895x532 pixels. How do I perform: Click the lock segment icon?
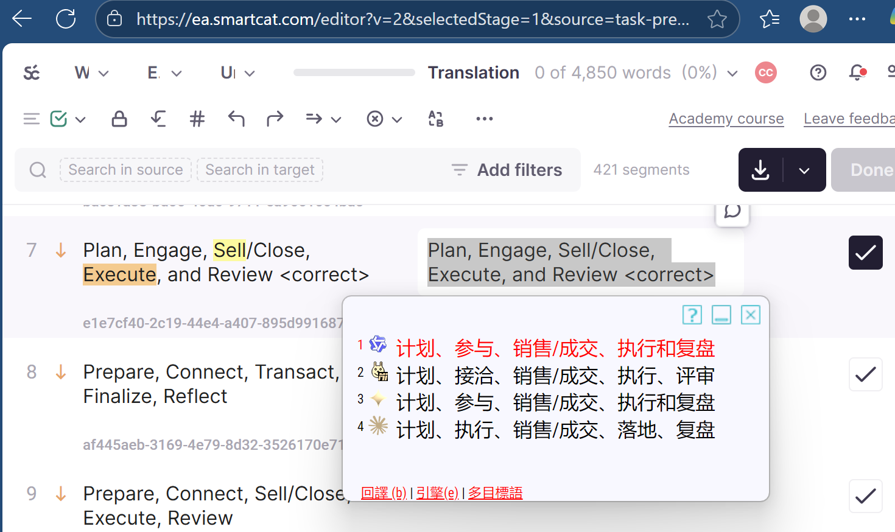119,119
